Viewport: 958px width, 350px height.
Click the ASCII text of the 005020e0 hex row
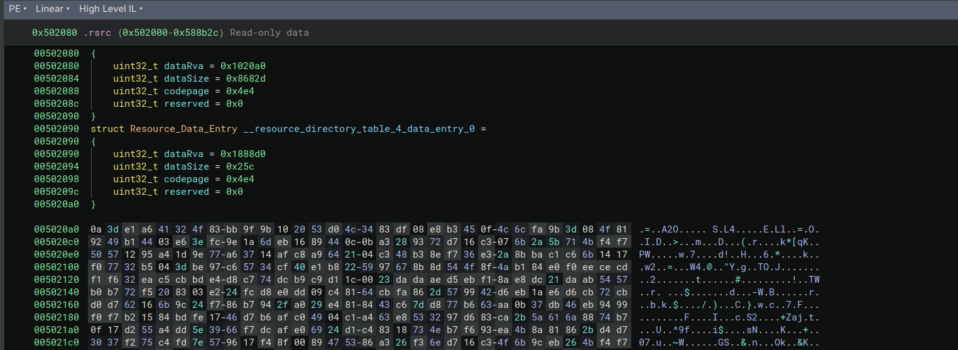[x=729, y=254]
